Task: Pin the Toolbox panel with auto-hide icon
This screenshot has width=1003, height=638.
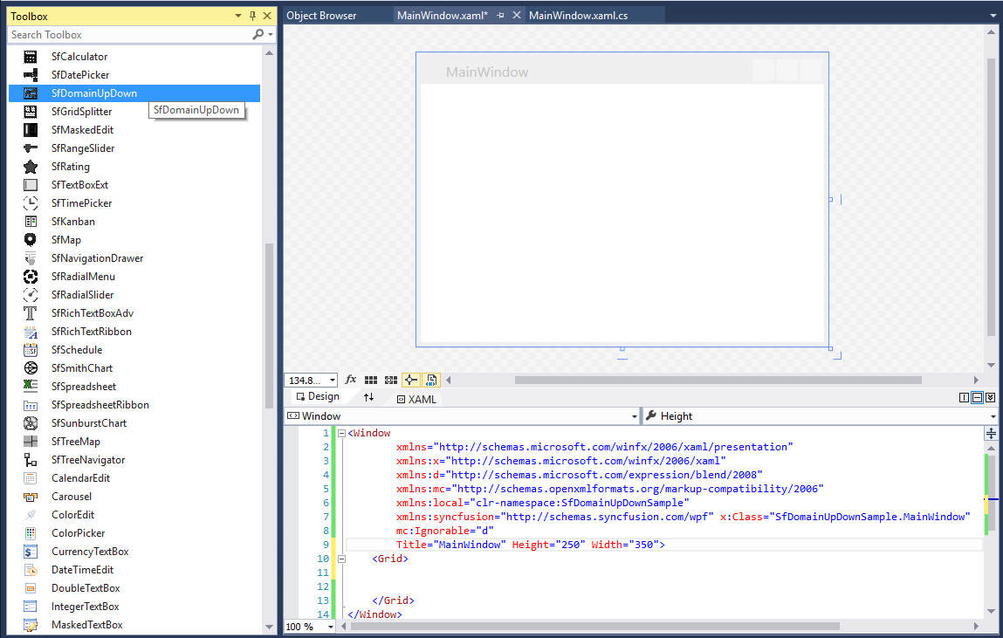Action: point(253,16)
